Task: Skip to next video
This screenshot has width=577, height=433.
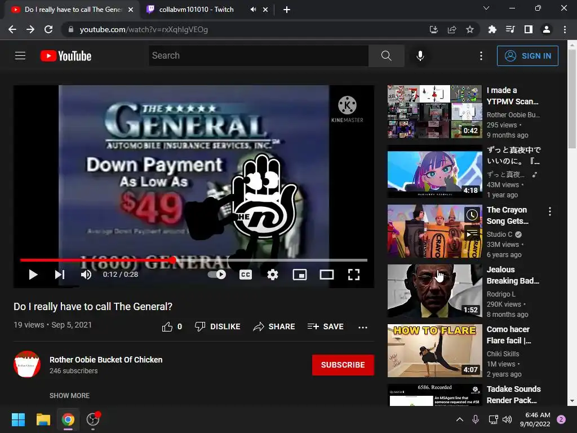Action: click(x=60, y=275)
